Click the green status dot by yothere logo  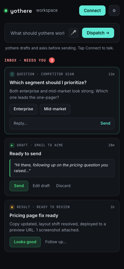coord(6,11)
